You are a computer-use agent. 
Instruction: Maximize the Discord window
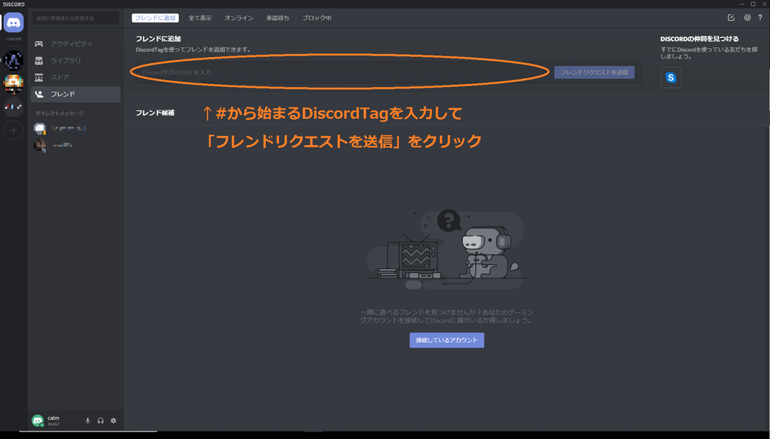tap(753, 4)
